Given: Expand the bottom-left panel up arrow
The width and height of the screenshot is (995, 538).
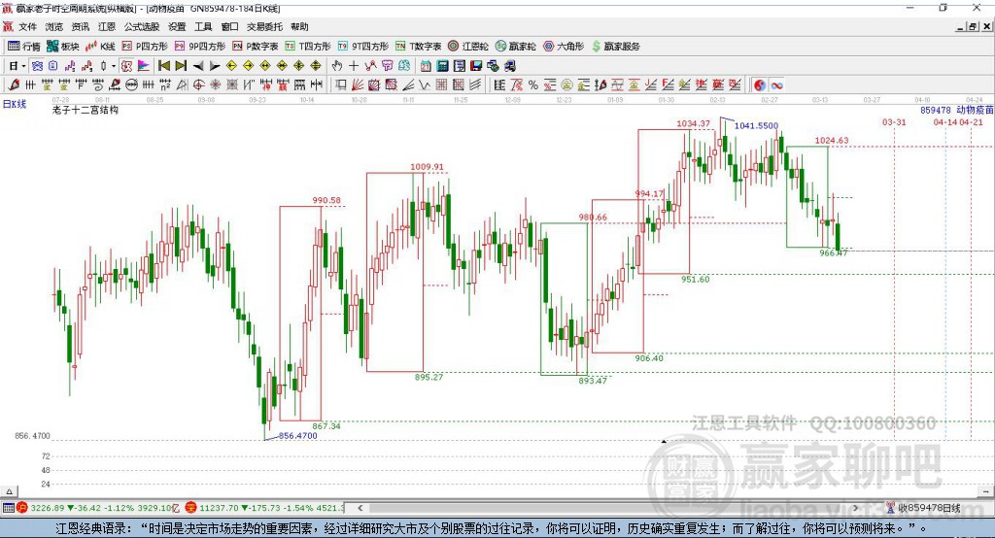Looking at the screenshot, I should [x=9, y=491].
